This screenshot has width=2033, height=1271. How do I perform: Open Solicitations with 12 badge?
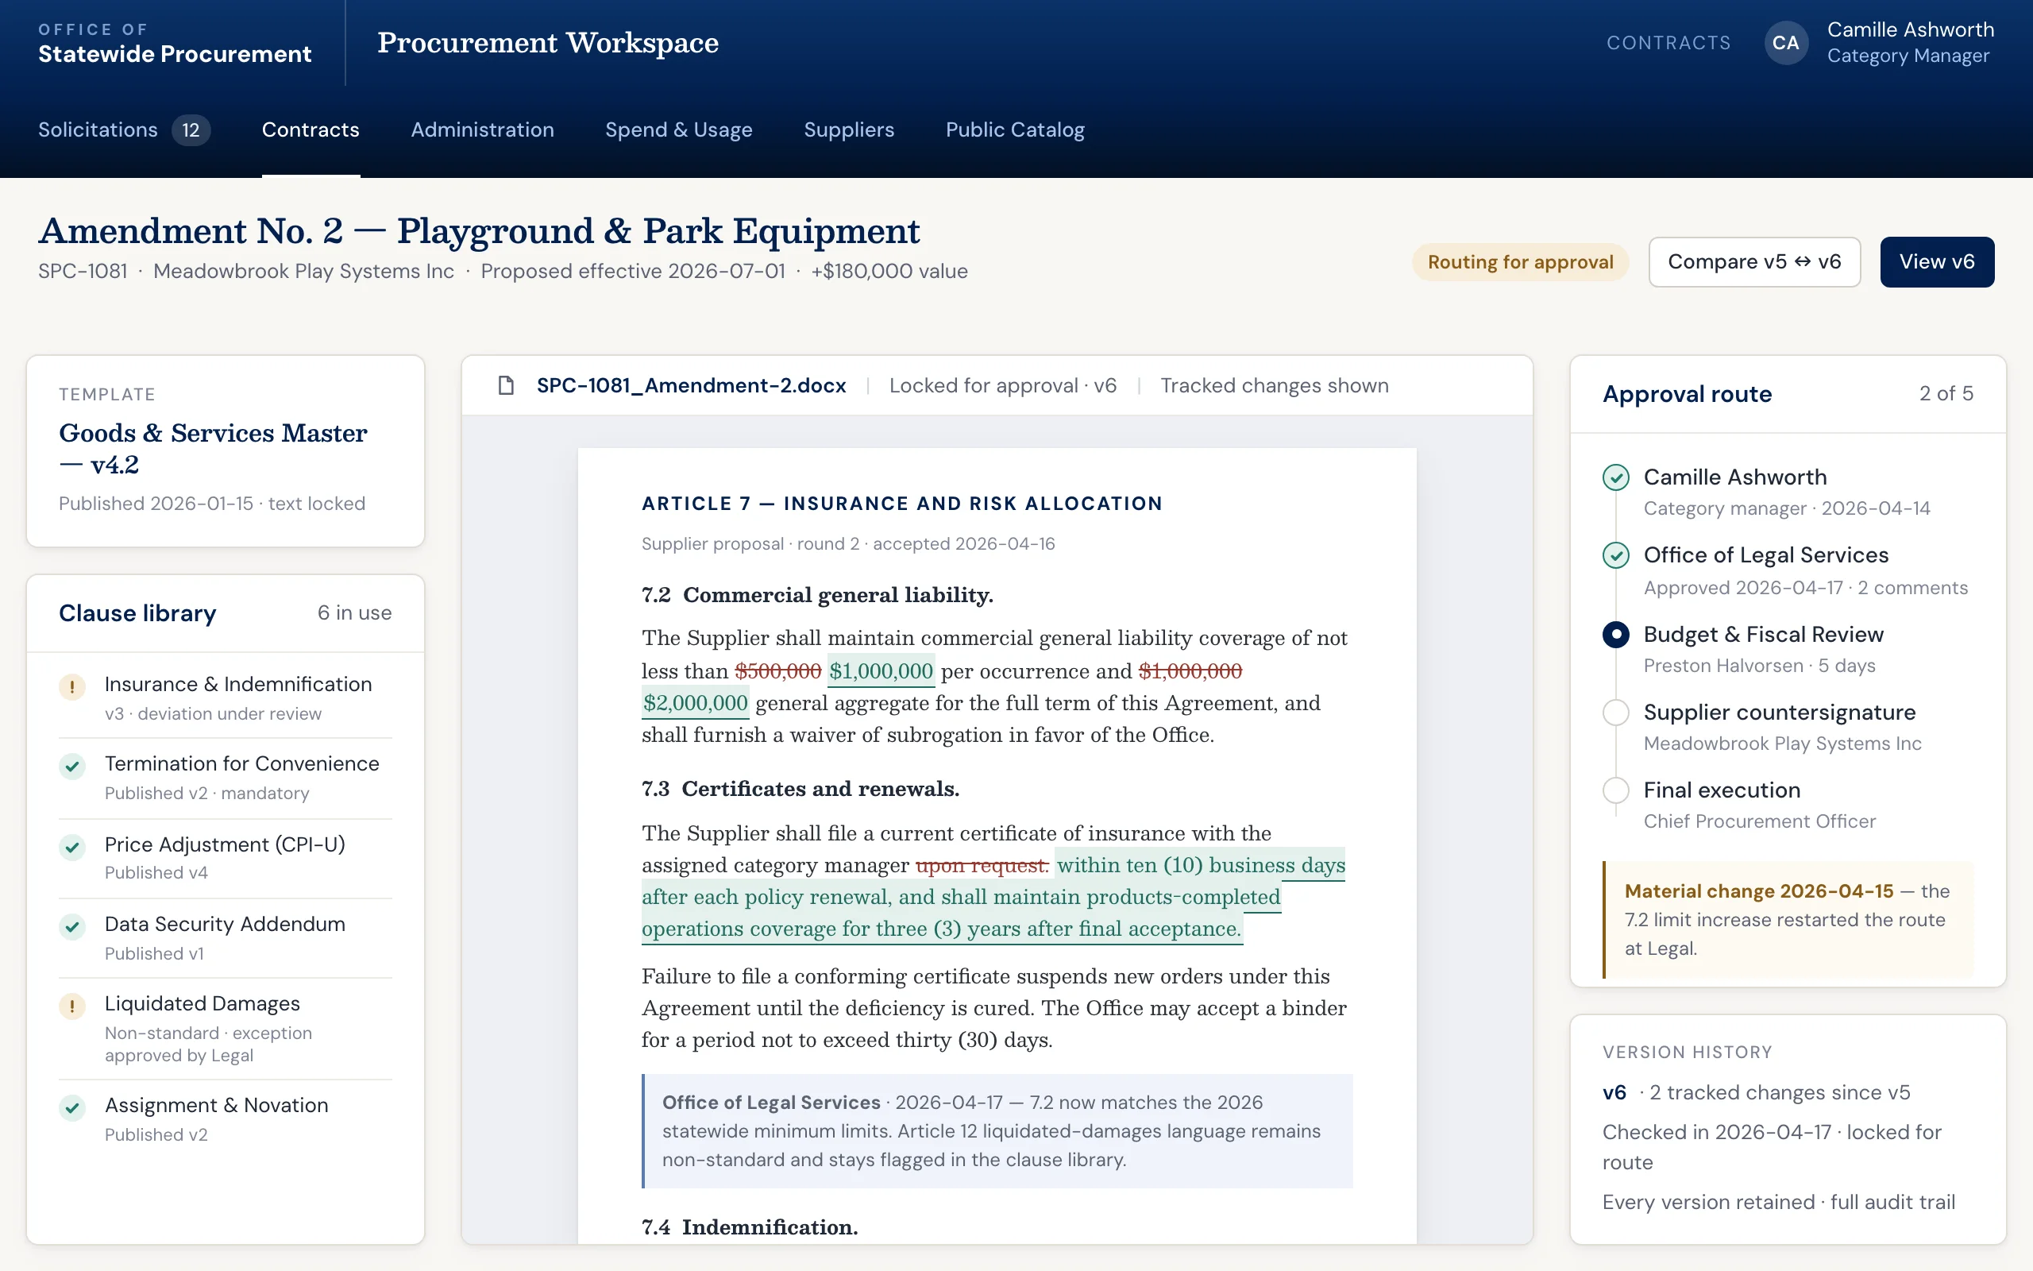(x=125, y=130)
